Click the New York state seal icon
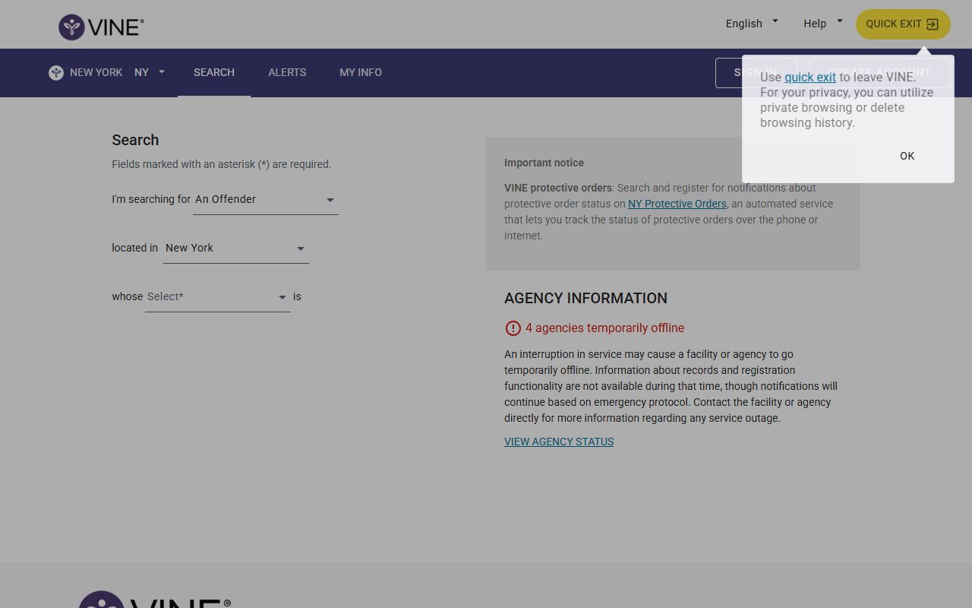The width and height of the screenshot is (972, 608). (56, 73)
